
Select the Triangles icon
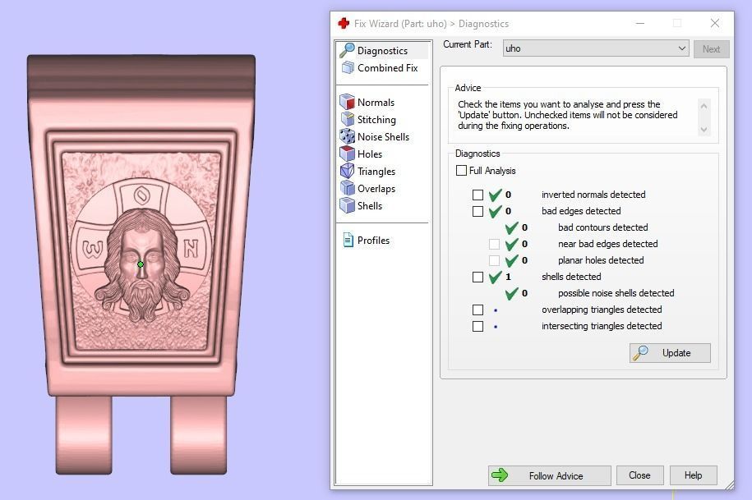(x=347, y=171)
